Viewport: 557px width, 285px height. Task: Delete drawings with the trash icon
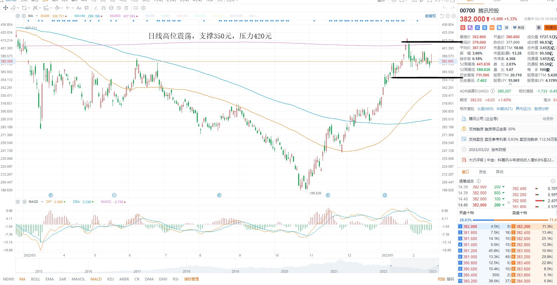pos(126,8)
